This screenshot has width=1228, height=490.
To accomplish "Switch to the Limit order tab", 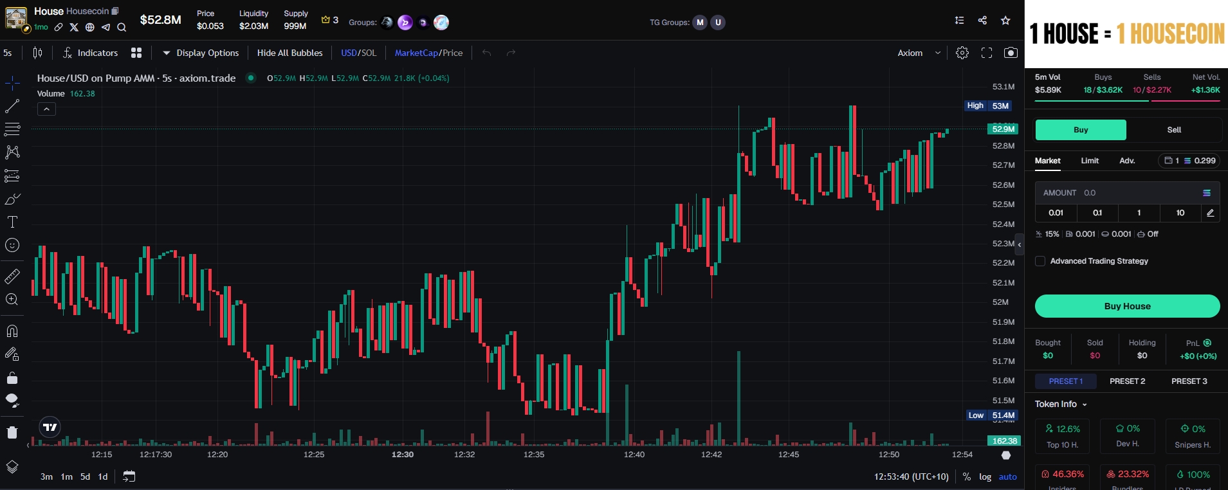I will tap(1090, 161).
